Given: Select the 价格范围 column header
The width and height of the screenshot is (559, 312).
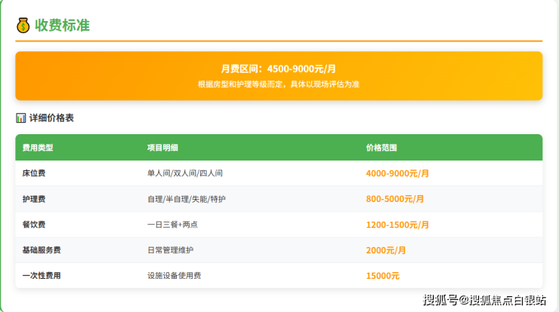Looking at the screenshot, I should [381, 148].
